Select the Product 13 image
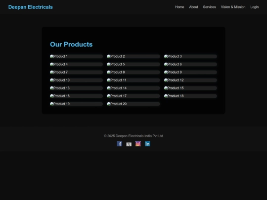The height and width of the screenshot is (200, 267). pos(77,88)
